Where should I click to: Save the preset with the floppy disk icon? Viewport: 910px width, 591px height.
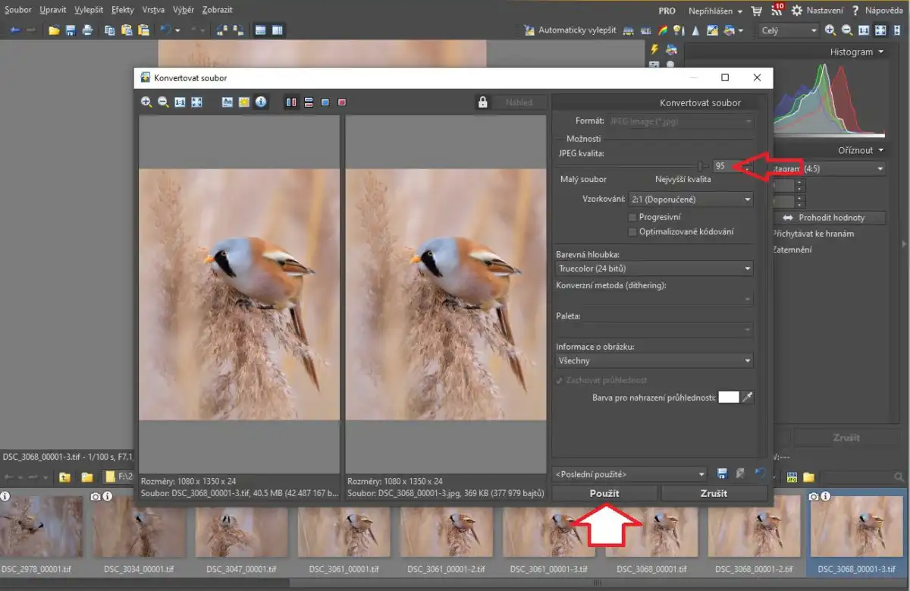tap(722, 474)
